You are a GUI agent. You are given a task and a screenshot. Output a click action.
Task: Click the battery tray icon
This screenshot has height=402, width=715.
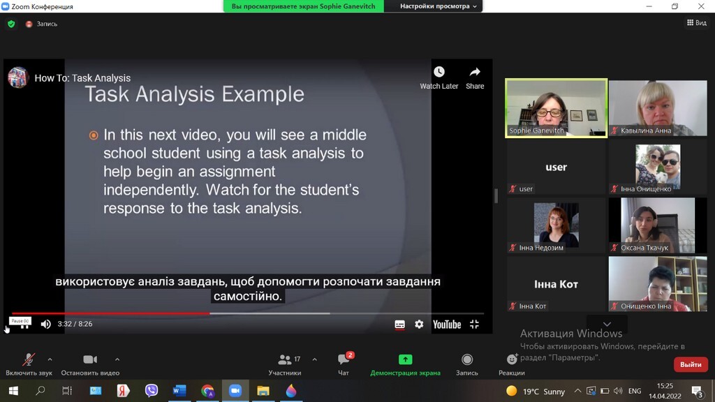605,391
